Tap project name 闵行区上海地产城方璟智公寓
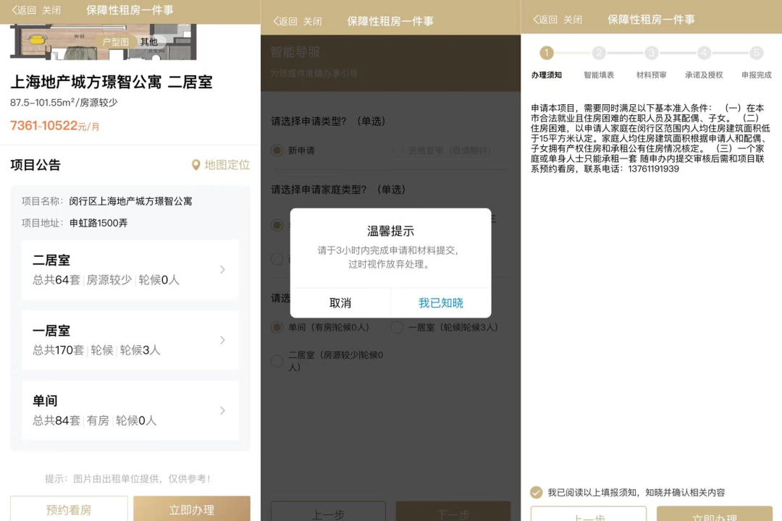 [130, 201]
